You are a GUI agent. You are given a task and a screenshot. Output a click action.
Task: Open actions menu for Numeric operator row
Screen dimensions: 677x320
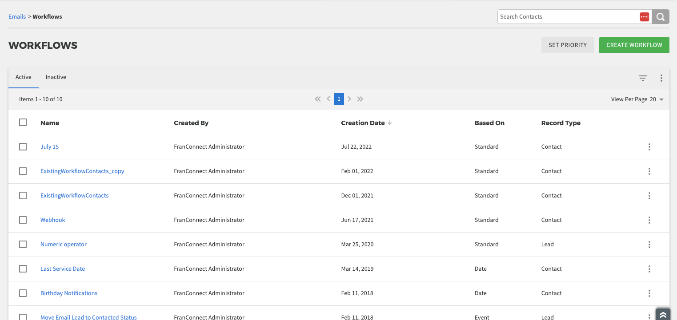click(649, 245)
